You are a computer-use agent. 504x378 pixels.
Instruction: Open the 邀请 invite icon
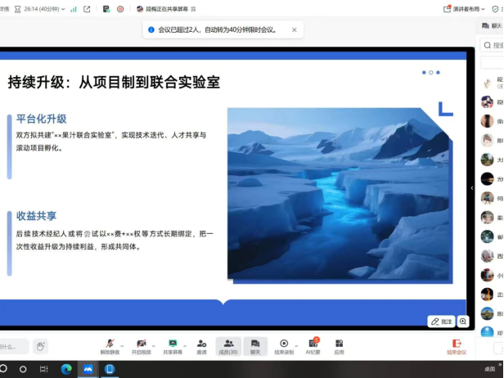pyautogui.click(x=201, y=344)
